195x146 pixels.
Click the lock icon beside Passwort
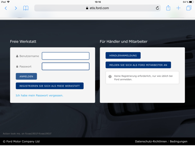click(17, 67)
